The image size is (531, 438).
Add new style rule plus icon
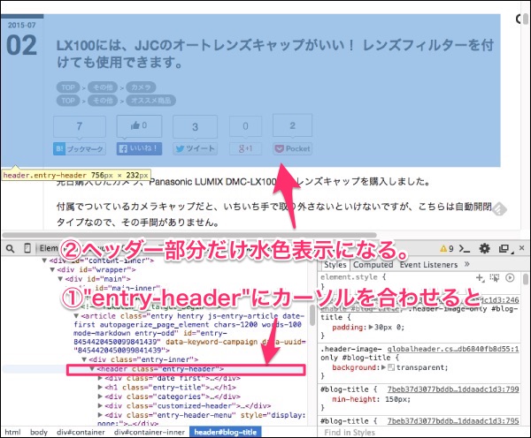[x=480, y=278]
